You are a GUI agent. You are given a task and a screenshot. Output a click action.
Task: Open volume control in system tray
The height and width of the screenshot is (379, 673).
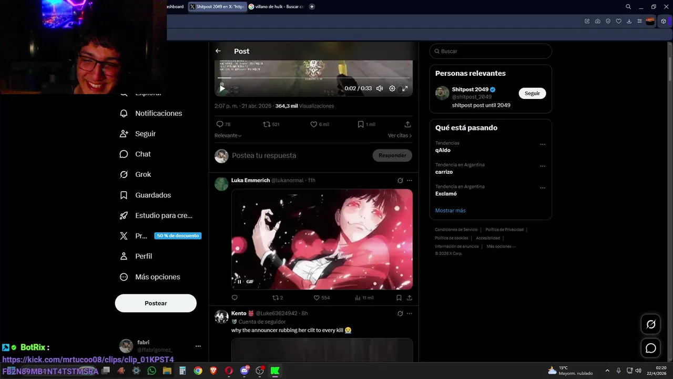638,371
